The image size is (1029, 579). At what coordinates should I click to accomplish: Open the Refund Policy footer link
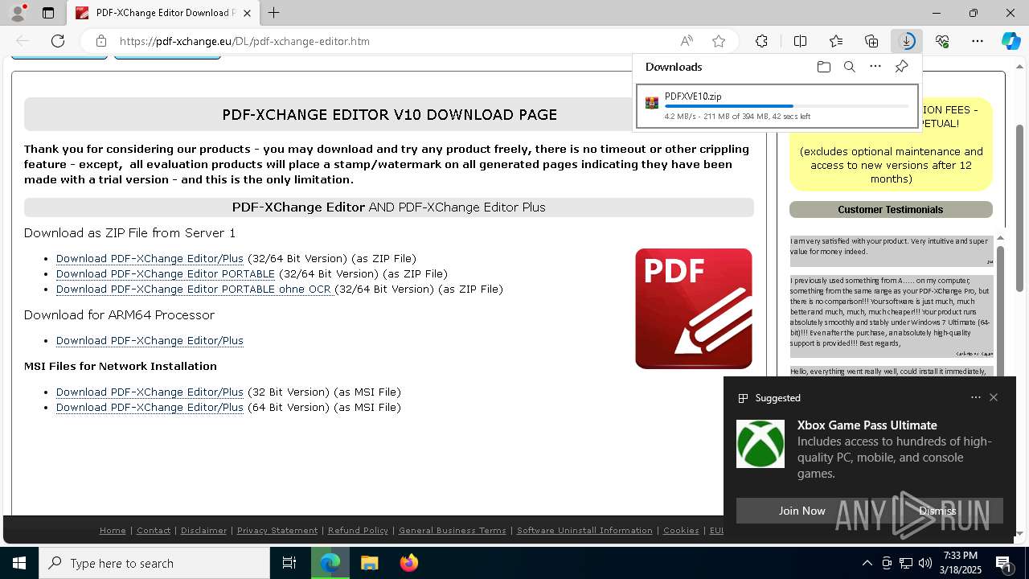[358, 530]
